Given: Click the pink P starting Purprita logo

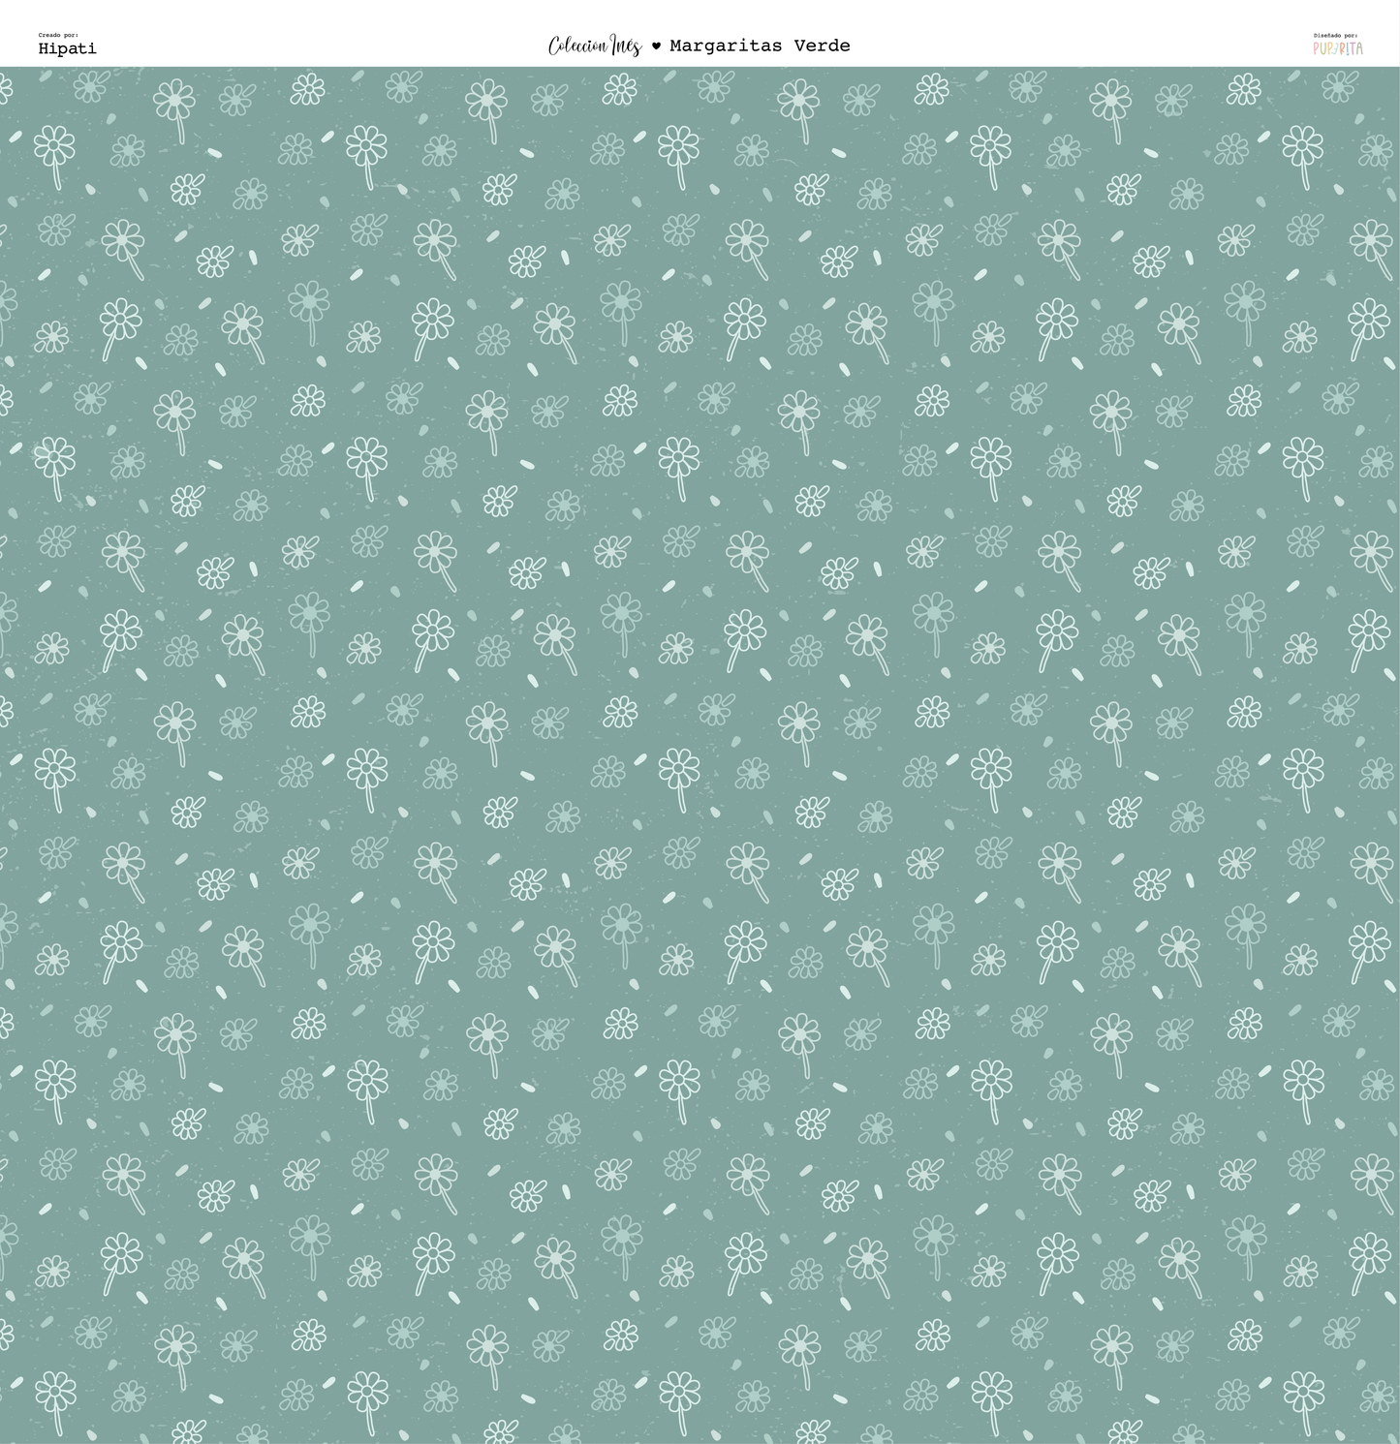Looking at the screenshot, I should [x=1317, y=47].
